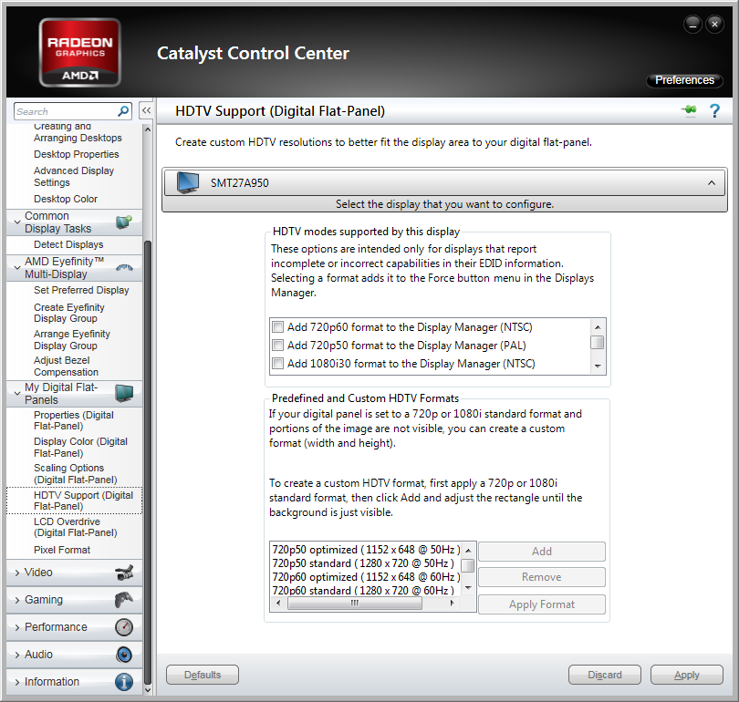Open Desktop Properties page

click(x=77, y=154)
